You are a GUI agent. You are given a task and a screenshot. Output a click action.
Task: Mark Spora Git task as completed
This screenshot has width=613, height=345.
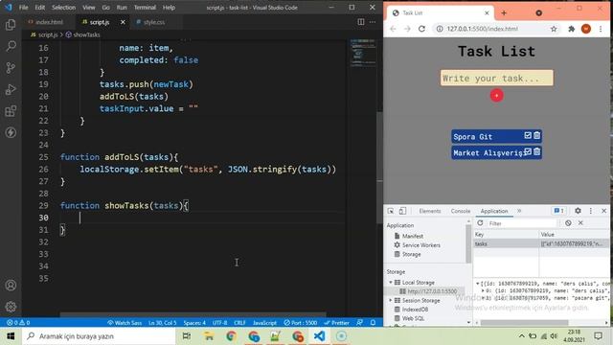coord(528,135)
